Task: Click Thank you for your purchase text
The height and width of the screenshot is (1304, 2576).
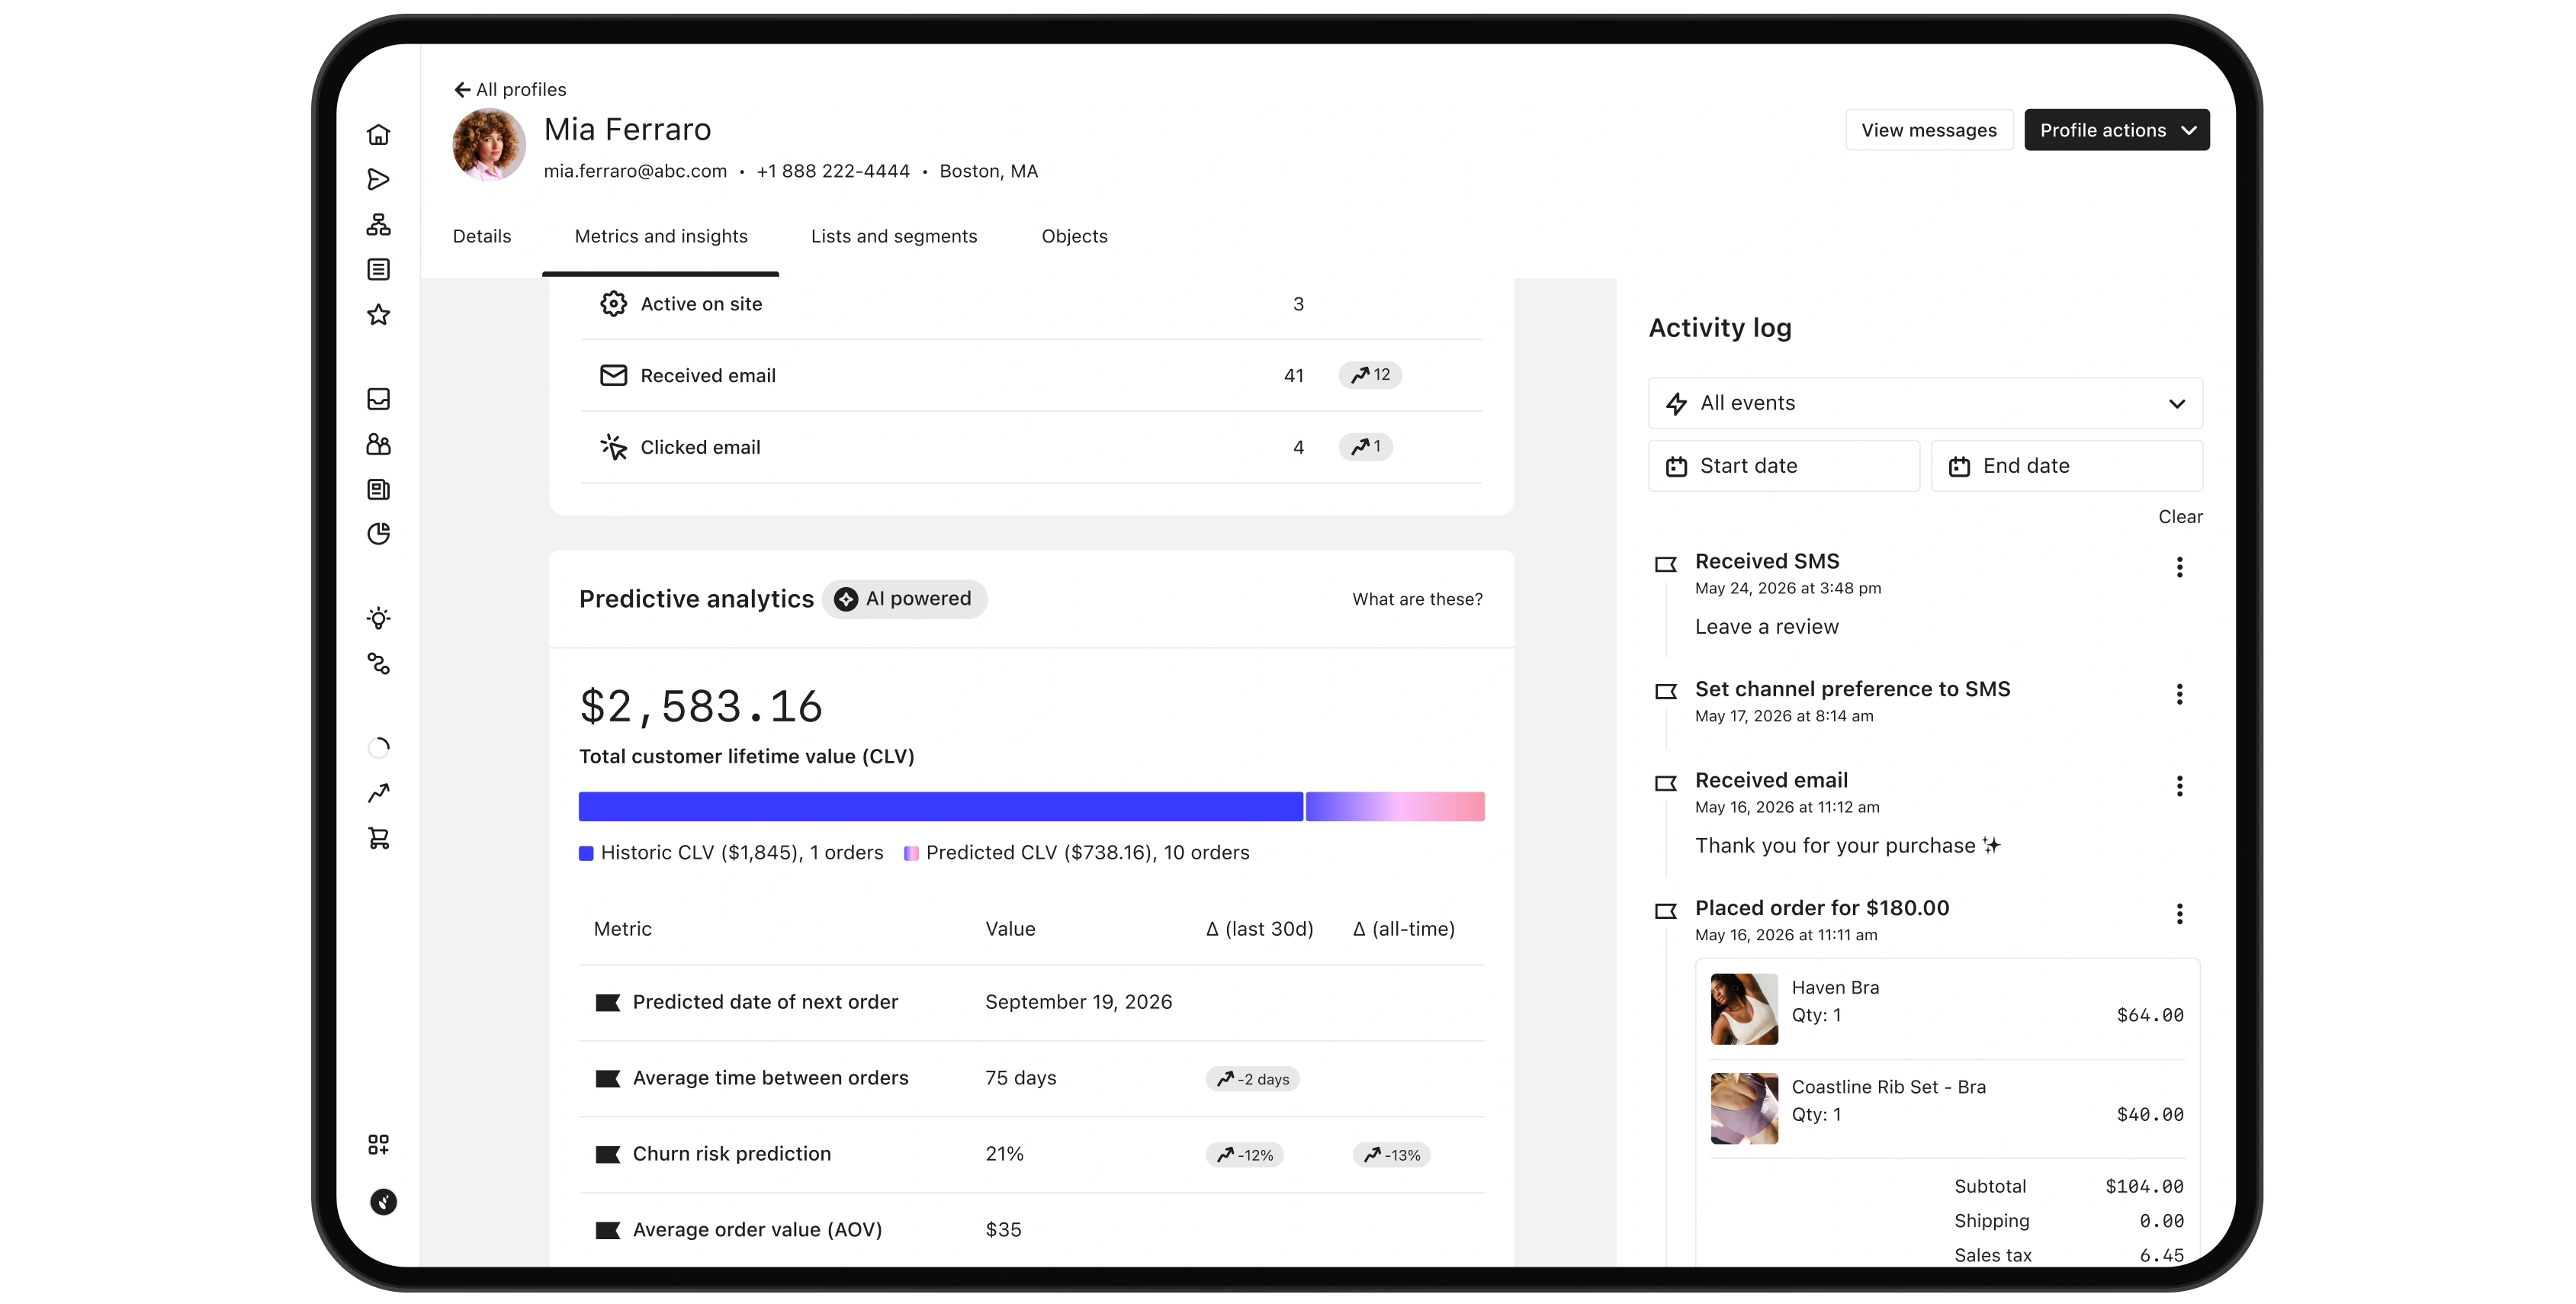Action: click(1846, 846)
